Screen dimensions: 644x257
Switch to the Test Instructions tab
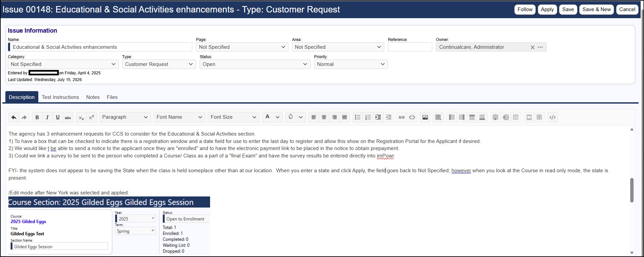pyautogui.click(x=61, y=97)
